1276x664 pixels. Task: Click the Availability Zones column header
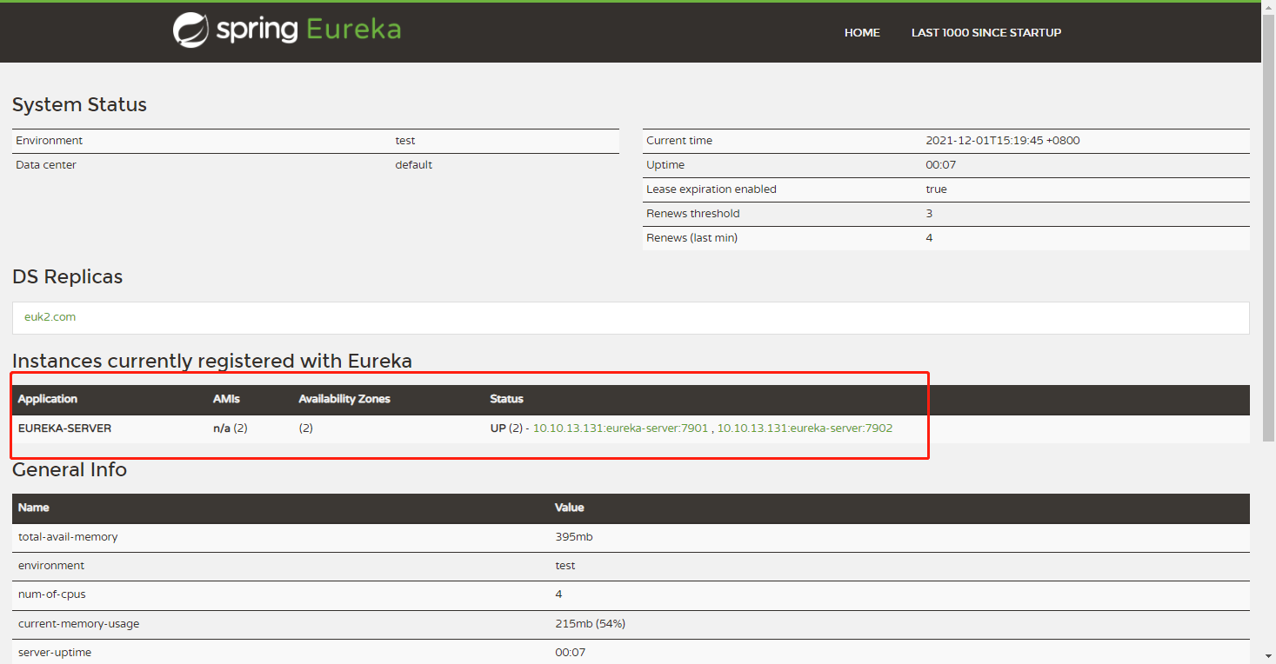(x=344, y=399)
